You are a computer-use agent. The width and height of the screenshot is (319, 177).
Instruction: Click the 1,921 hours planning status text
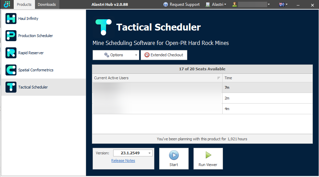coord(202,139)
